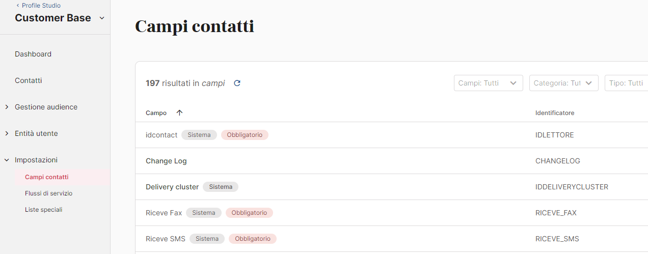Image resolution: width=648 pixels, height=254 pixels.
Task: Open Flussi di servizio settings
Action: coord(49,193)
